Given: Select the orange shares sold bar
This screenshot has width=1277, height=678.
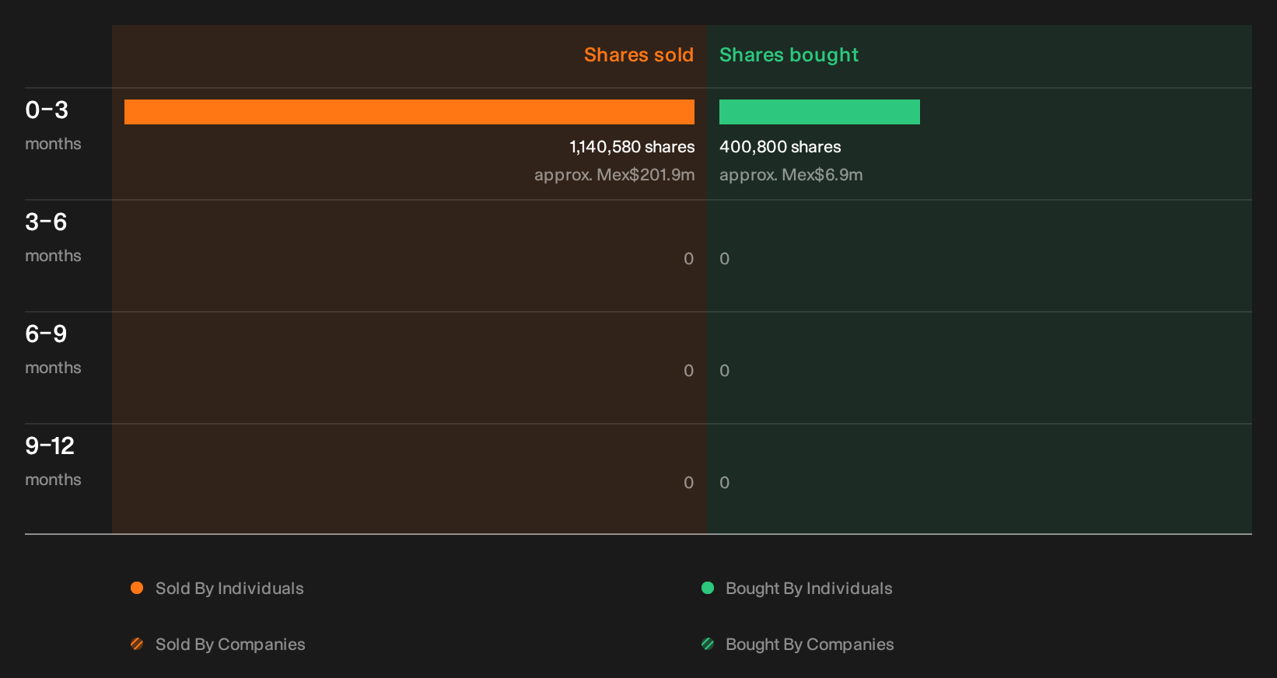Looking at the screenshot, I should [409, 112].
